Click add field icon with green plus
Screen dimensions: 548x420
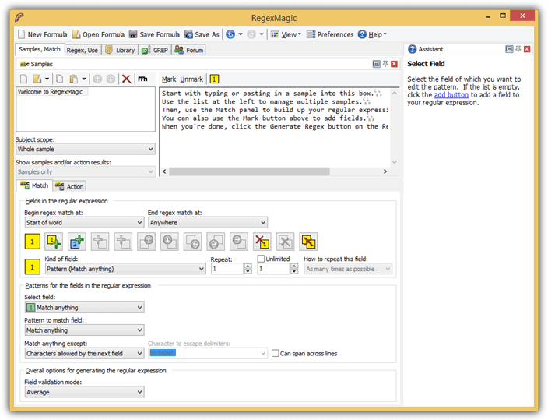(54, 242)
